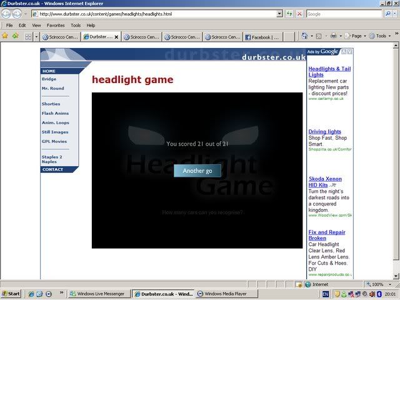Viewport: 400px width, 394px height.
Task: Expand the address bar history dropdown
Action: 279,13
